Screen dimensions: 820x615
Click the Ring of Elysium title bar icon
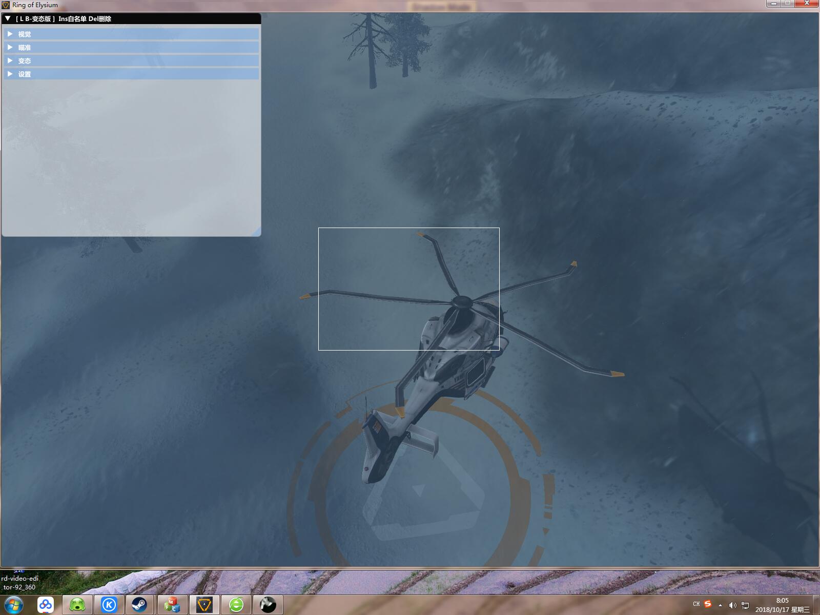click(x=6, y=5)
